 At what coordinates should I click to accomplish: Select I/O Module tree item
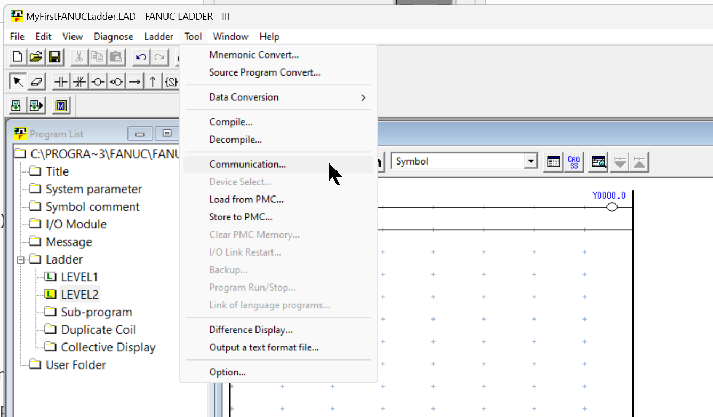[x=76, y=224]
